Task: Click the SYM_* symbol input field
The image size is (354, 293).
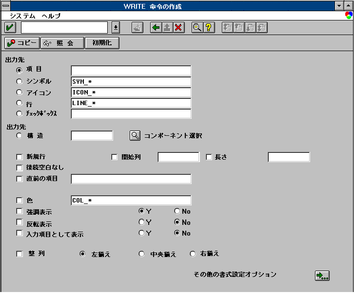Action: coord(131,81)
